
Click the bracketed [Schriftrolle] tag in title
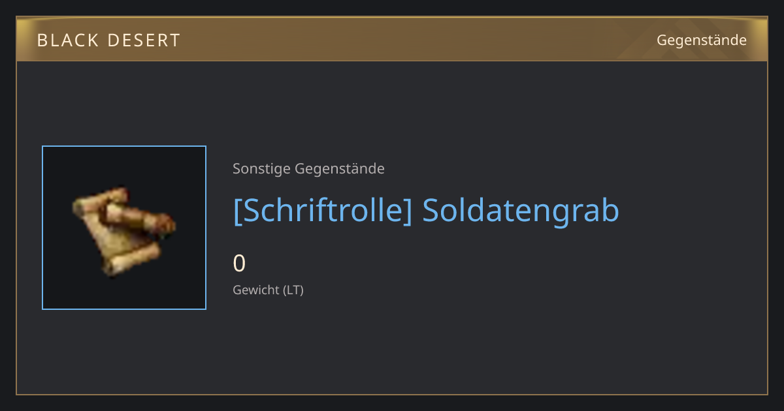point(323,210)
